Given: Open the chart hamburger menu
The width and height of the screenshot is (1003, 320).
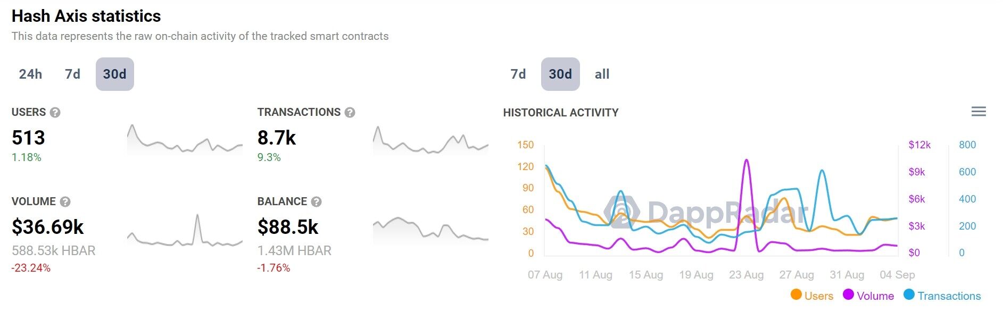Looking at the screenshot, I should (979, 112).
